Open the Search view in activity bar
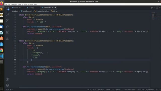This screenshot has width=161, height=91. coord(7,14)
